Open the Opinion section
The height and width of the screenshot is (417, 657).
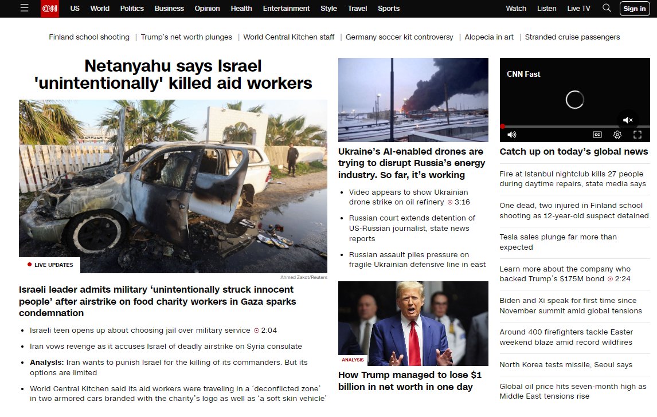(x=207, y=9)
